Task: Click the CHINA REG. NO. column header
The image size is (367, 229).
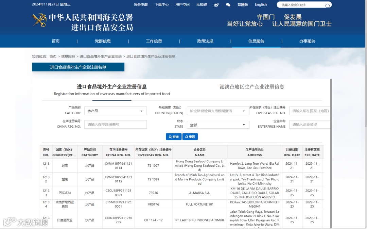Action: click(x=119, y=152)
